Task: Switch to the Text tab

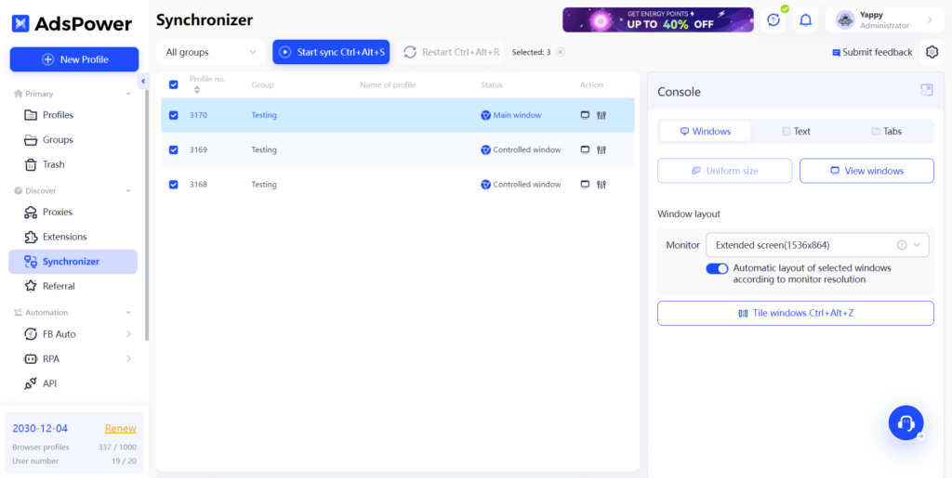Action: (796, 131)
